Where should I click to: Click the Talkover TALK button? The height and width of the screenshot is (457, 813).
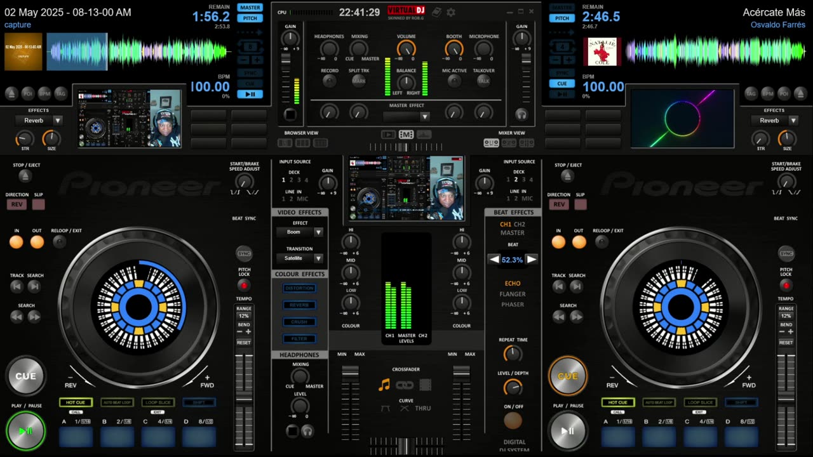(484, 81)
